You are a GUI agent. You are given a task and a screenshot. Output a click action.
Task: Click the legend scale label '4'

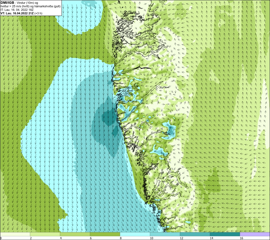pos(61,238)
